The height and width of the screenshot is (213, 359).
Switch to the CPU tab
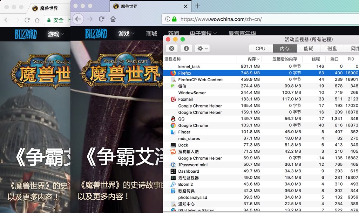click(260, 48)
